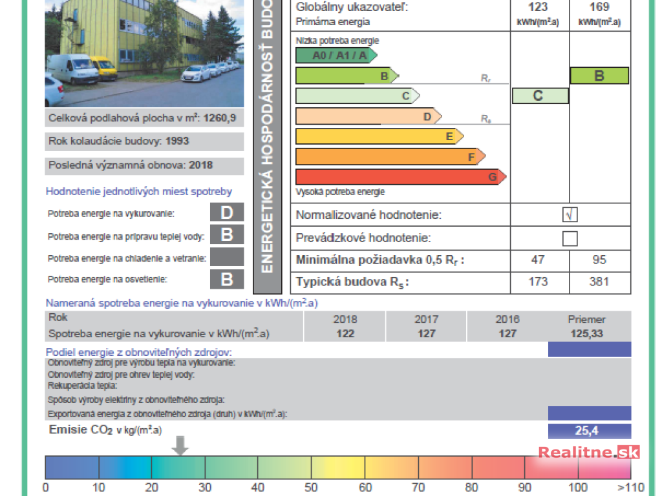Check the Prevádzkové hodnotenie checkbox
Screen dimensions: 662x496
[x=570, y=238]
